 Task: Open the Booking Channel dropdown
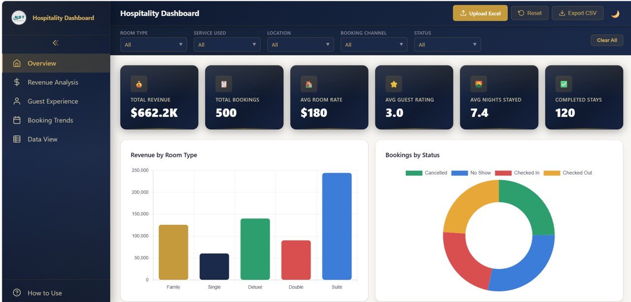pyautogui.click(x=374, y=44)
